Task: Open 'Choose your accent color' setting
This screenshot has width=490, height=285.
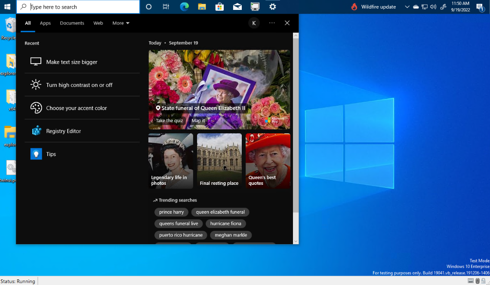Action: 76,108
